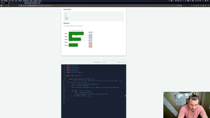Screen dimensions: 210x118
Task: Close the HackerRank browser tab
Action: click(39, 3)
